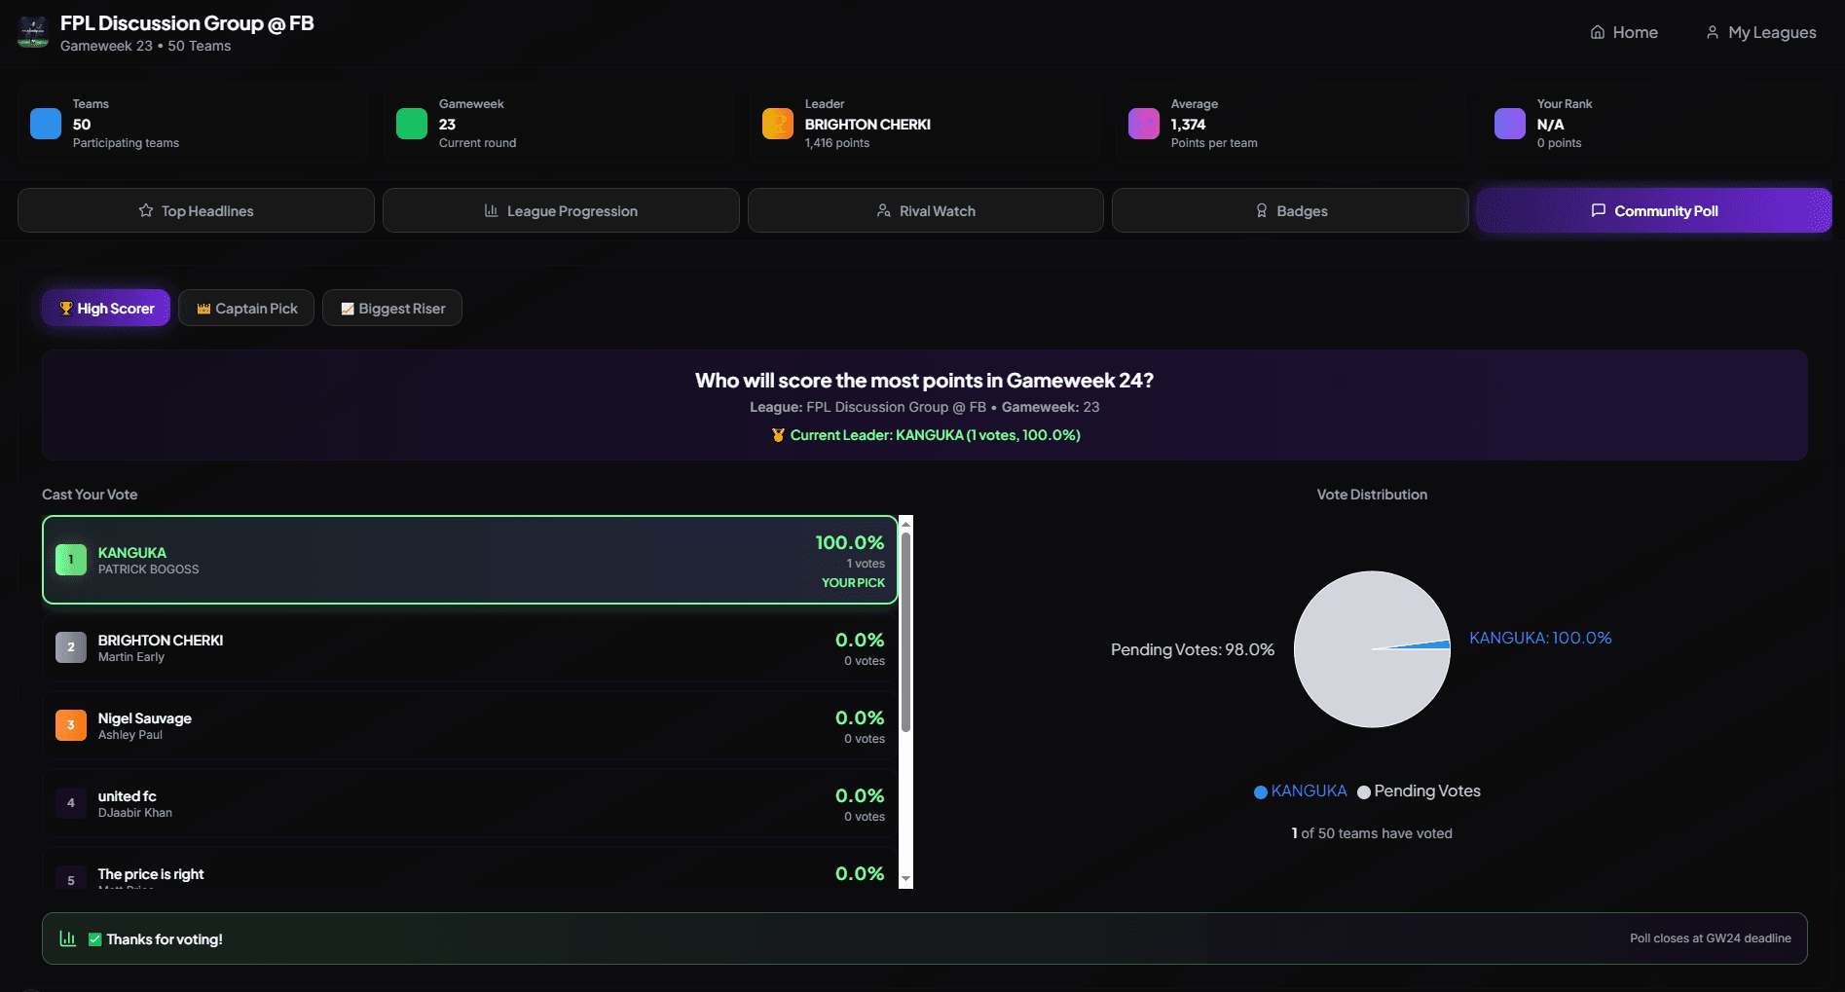Open Rival Watch via its people icon
Viewport: 1845px width, 992px height.
click(884, 210)
